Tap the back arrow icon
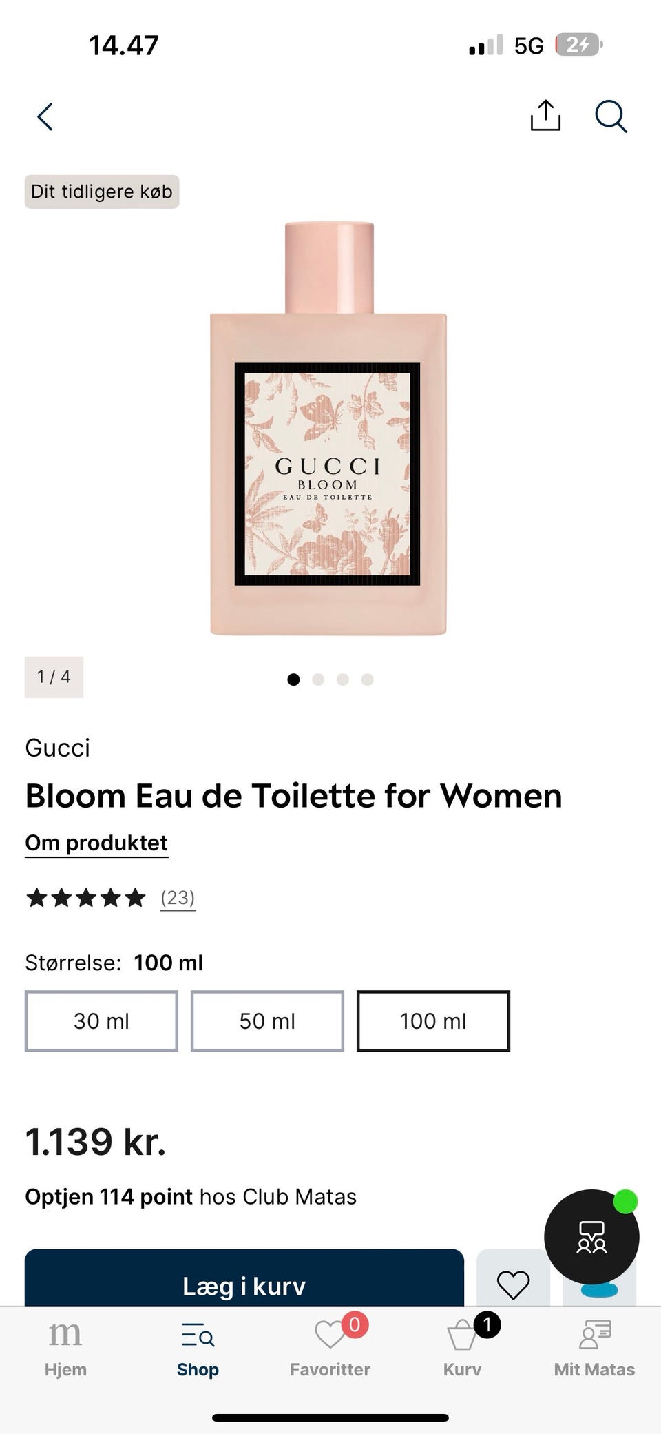Viewport: 661px width, 1434px height. coord(45,116)
